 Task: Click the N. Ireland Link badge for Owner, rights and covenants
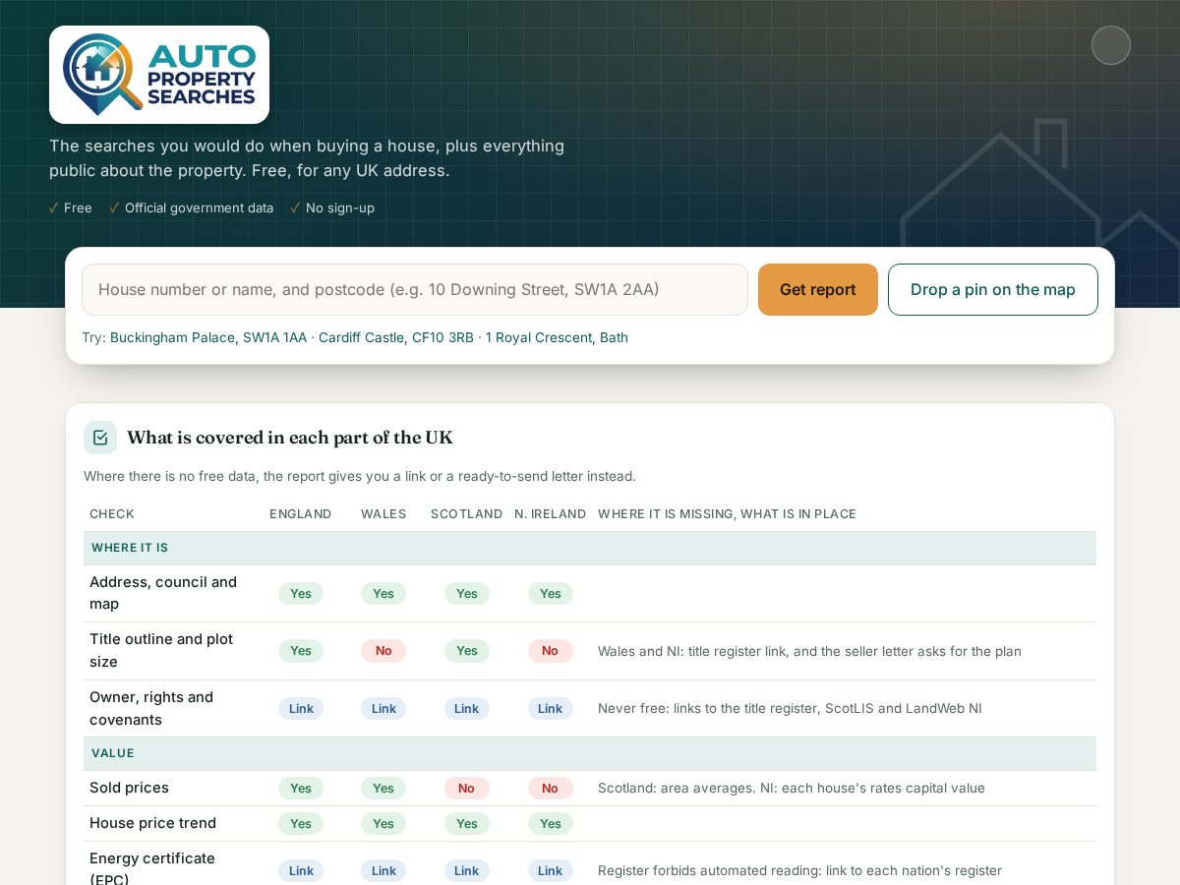click(x=551, y=708)
